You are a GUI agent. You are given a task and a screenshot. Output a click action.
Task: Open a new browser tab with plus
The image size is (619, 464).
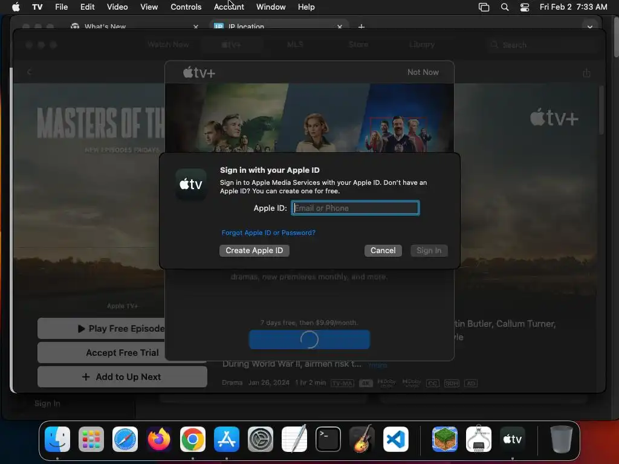point(361,27)
